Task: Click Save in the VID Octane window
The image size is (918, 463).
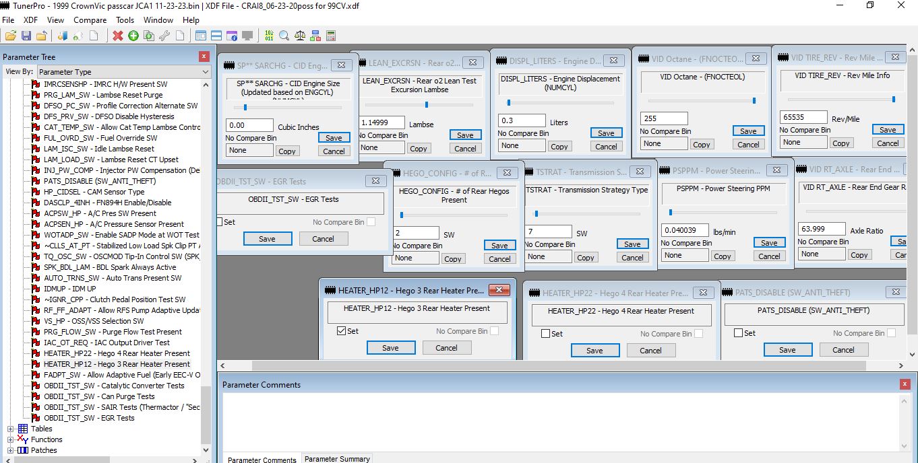Action: pyautogui.click(x=748, y=131)
